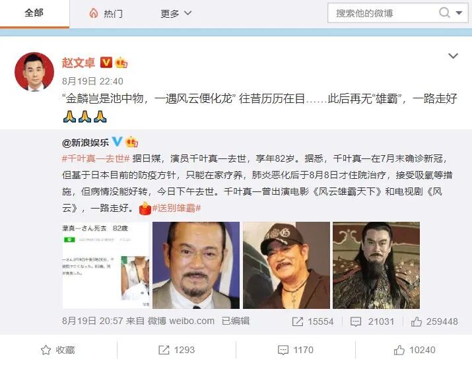
Task: Open the #送别雄霸# hashtag
Action: pos(176,208)
